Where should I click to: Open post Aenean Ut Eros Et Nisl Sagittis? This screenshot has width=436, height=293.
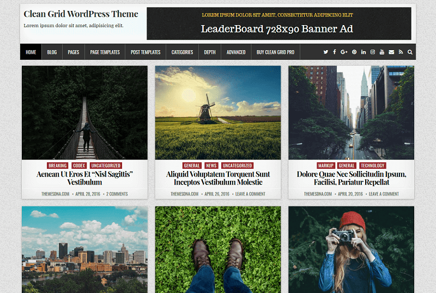coord(84,178)
